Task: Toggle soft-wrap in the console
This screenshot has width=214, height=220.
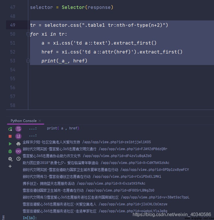Action: (x=18, y=129)
